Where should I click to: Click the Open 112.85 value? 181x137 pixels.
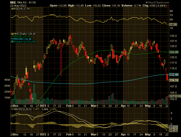(58, 5)
